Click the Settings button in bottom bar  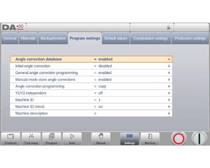point(129,139)
